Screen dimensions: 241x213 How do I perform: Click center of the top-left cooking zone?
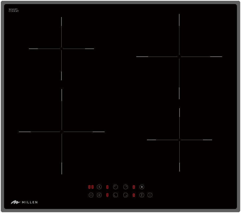coord(61,49)
